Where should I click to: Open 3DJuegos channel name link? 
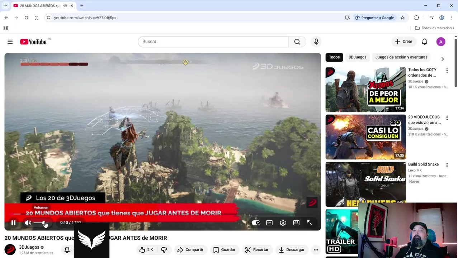(x=29, y=247)
